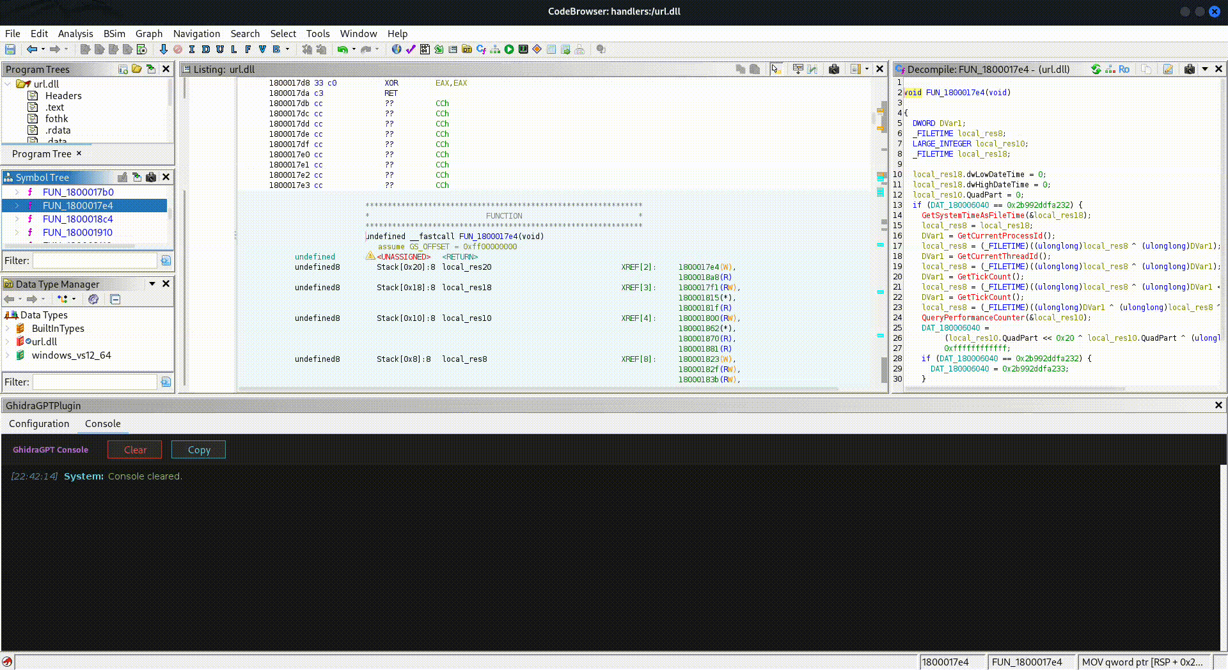Open the Decompiler 'Cf' toolbar icon
This screenshot has height=670, width=1228.
pyautogui.click(x=481, y=49)
